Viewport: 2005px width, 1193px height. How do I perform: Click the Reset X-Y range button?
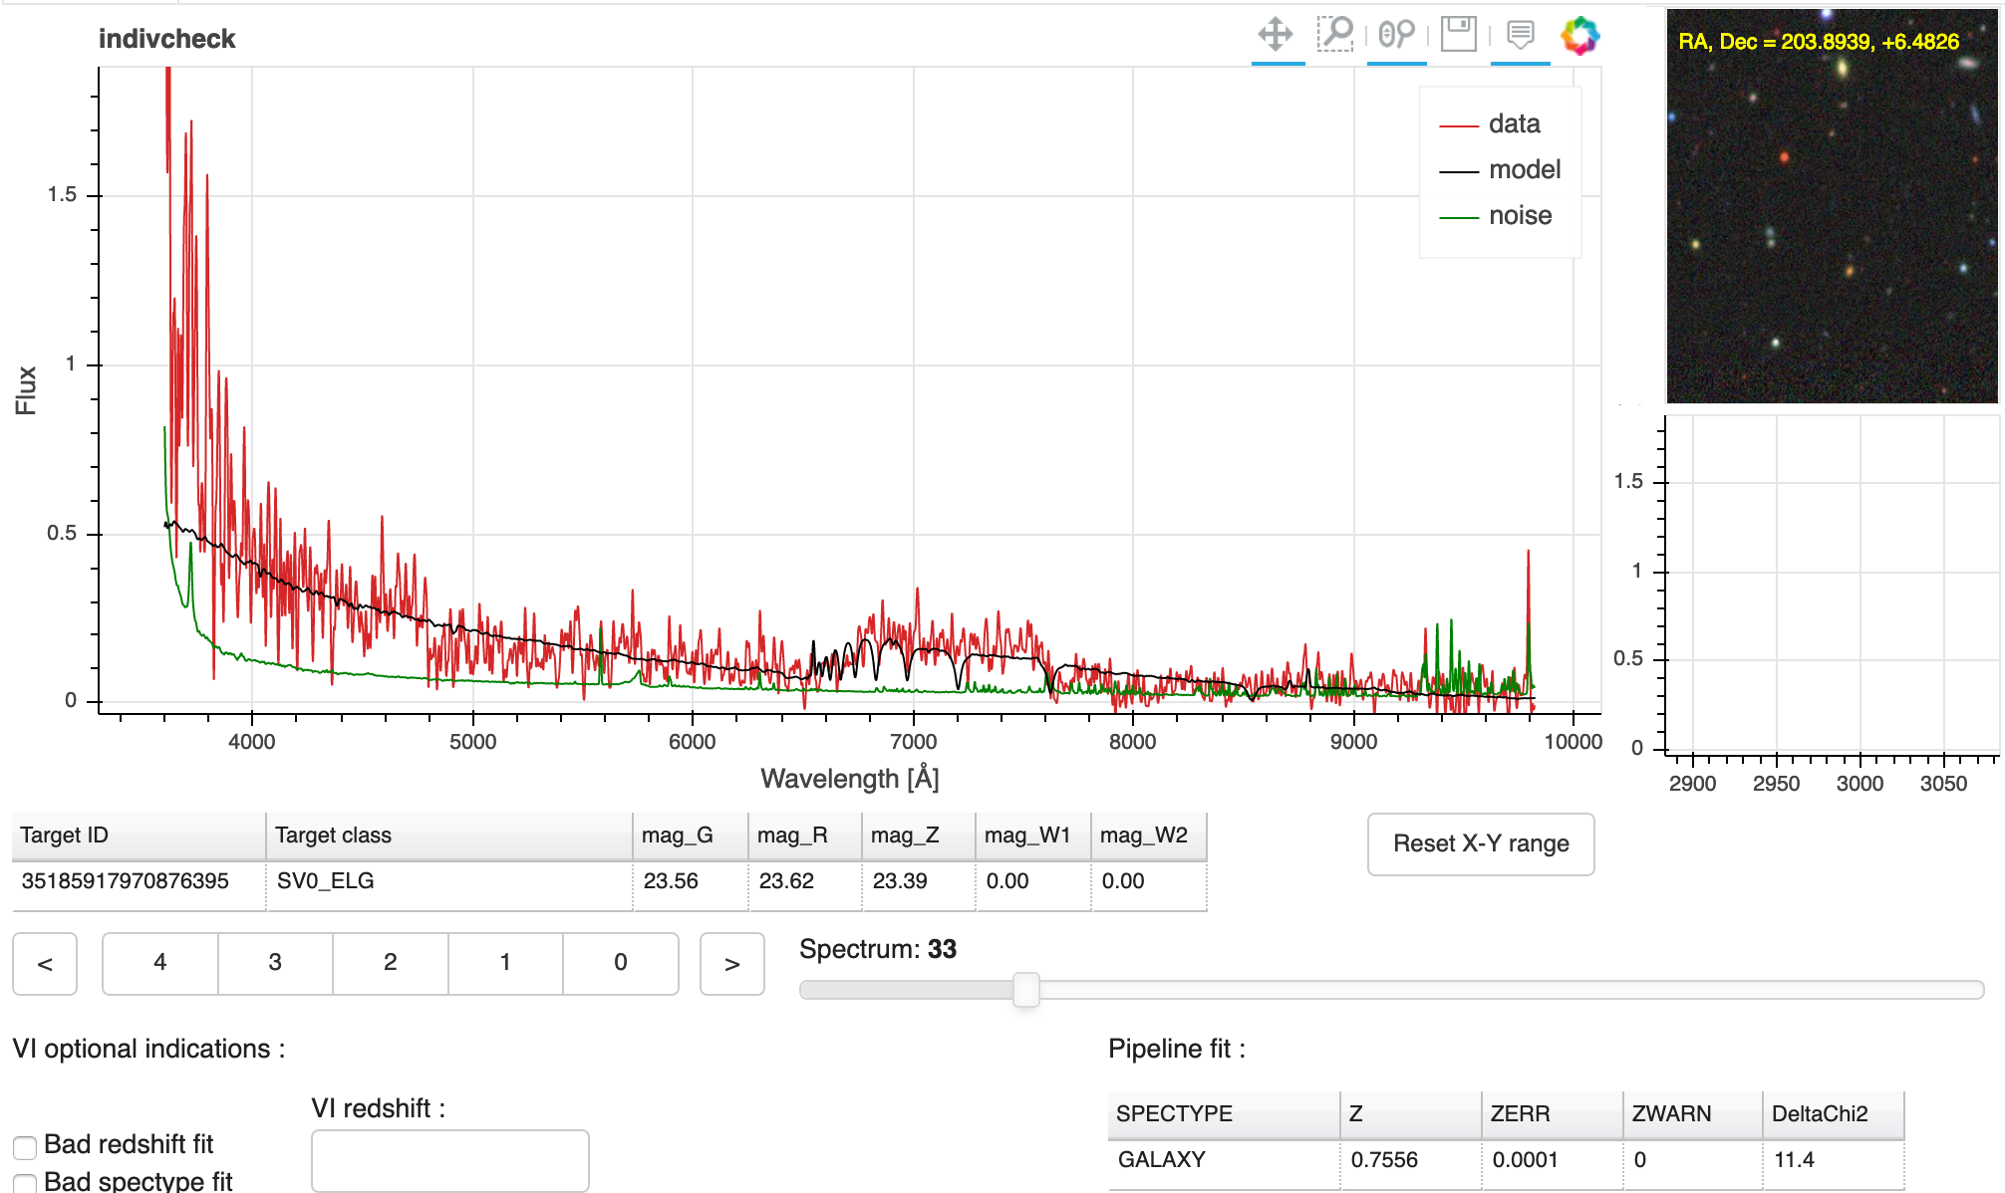click(1481, 844)
